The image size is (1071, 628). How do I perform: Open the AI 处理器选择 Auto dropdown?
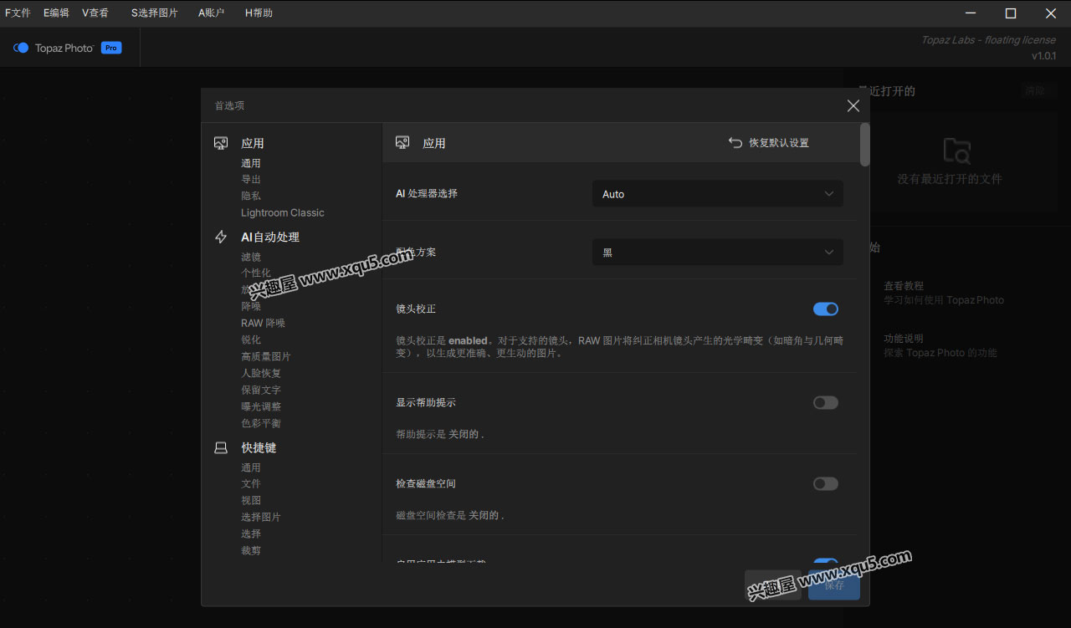[717, 194]
